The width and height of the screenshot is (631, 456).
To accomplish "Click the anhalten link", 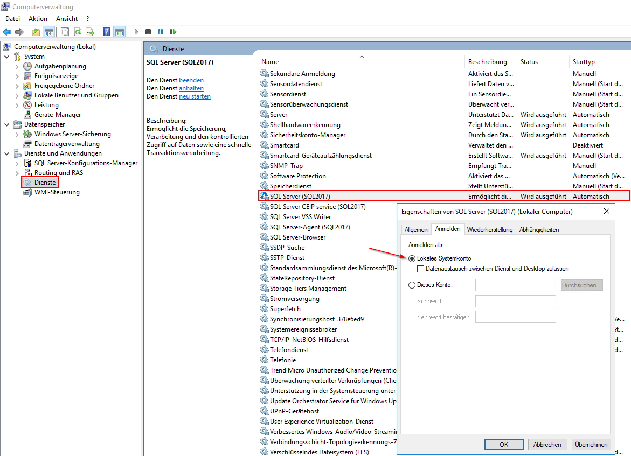I will (191, 88).
